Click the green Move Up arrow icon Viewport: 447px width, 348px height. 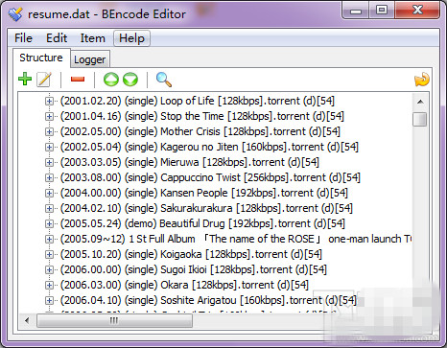(111, 80)
